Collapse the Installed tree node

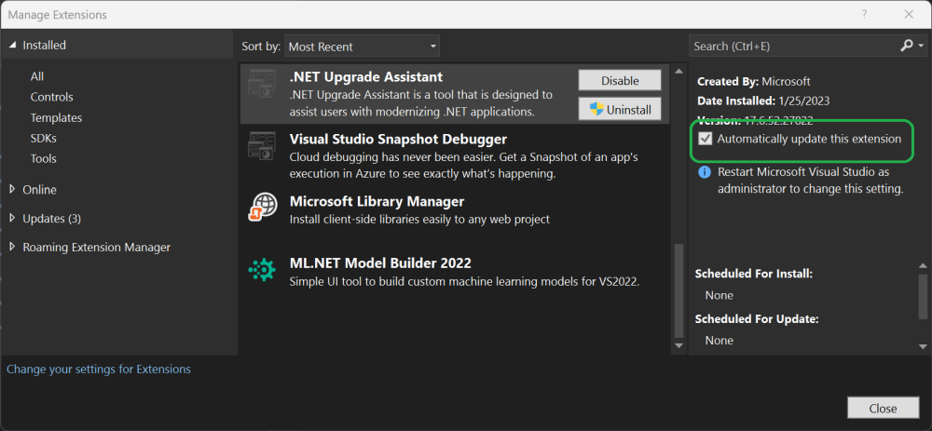[x=13, y=45]
